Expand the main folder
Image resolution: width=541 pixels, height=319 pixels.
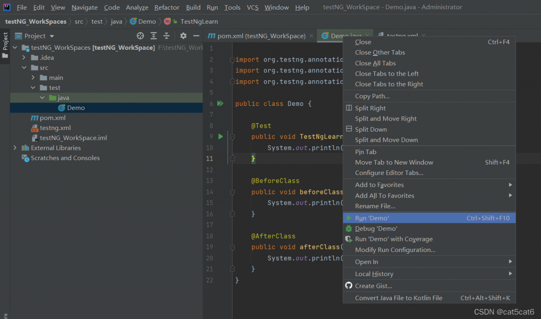[33, 78]
